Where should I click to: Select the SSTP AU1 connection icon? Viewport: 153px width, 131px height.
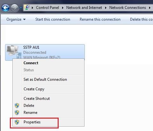pyautogui.click(x=14, y=52)
